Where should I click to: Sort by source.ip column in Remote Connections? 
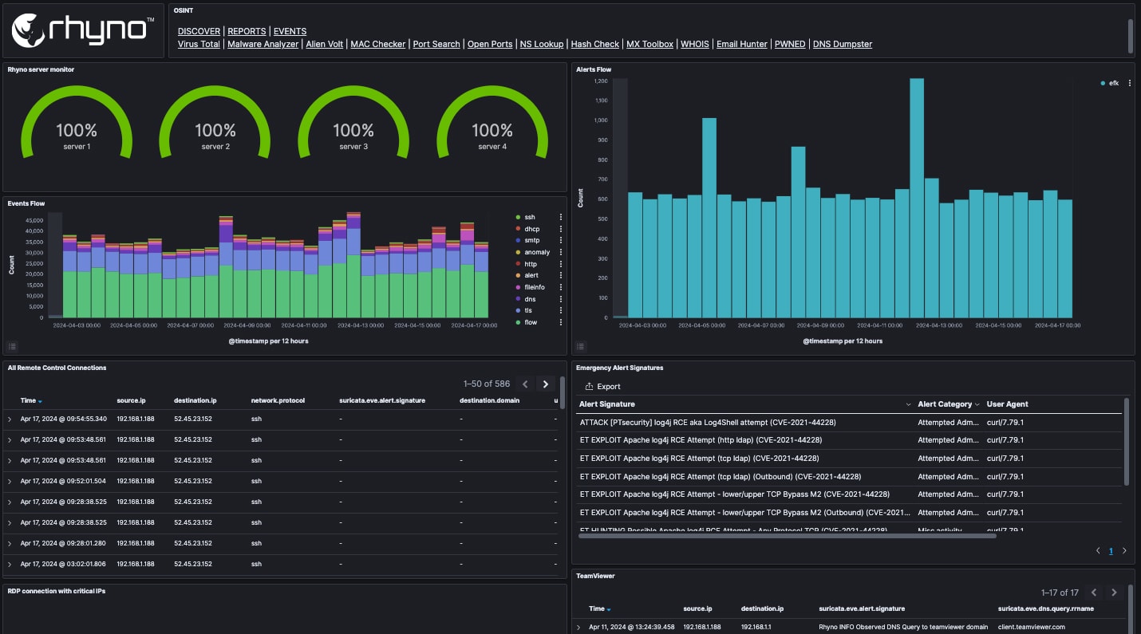tap(131, 400)
